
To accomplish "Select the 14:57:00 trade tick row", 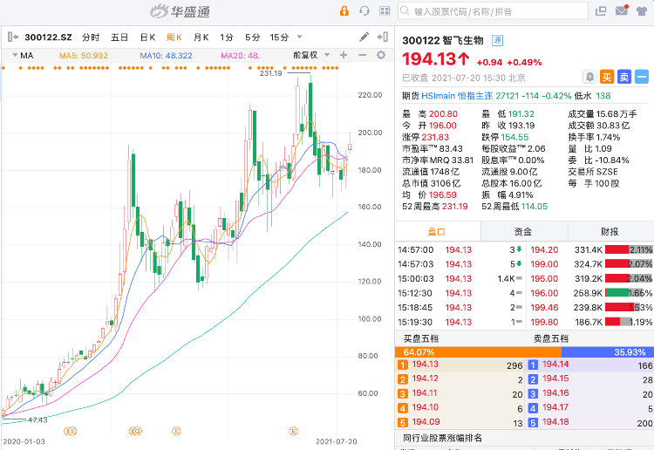I will pos(460,249).
